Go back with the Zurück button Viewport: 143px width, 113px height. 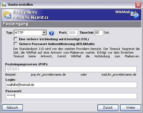click(x=108, y=108)
